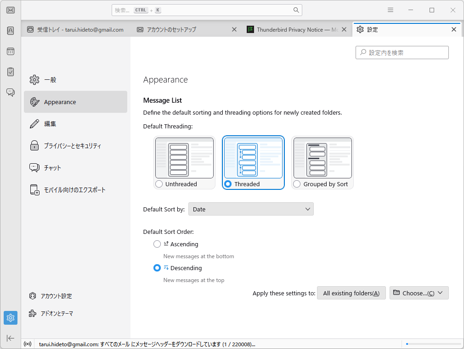Apply settings to All existing folders
Viewport: 464px width, 349px height.
[351, 293]
